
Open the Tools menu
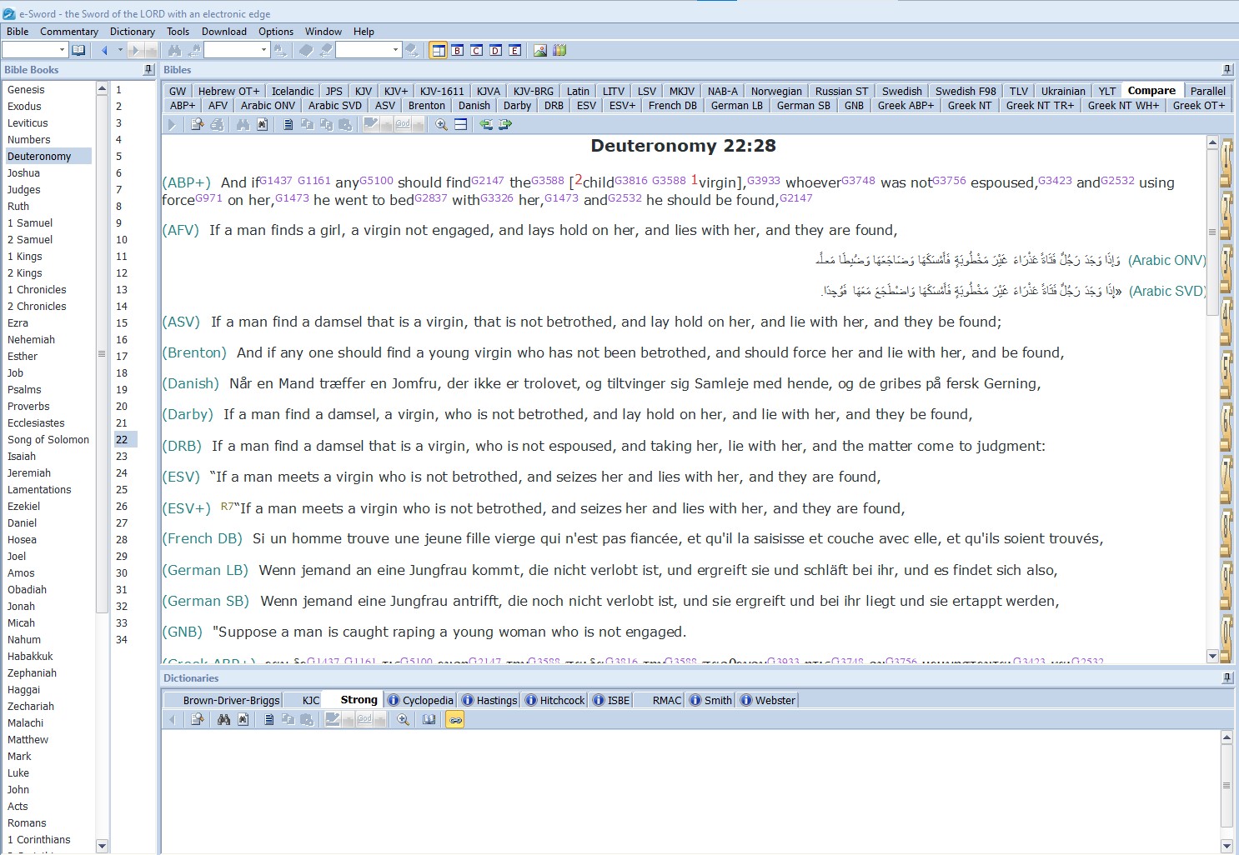[x=178, y=32]
